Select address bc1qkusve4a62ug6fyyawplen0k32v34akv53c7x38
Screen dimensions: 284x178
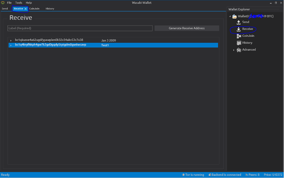tap(49, 40)
